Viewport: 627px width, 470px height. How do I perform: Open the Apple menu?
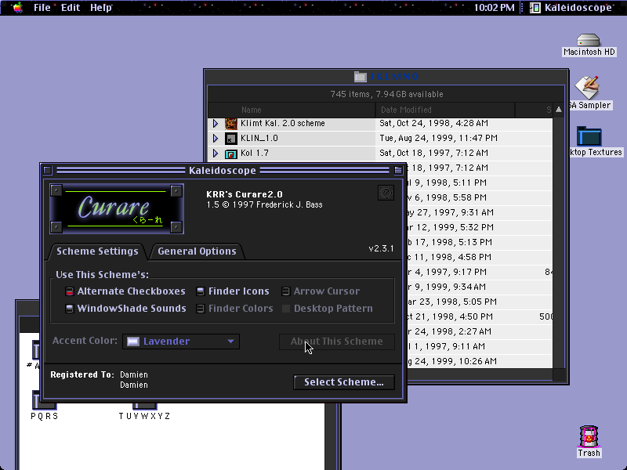pos(17,8)
